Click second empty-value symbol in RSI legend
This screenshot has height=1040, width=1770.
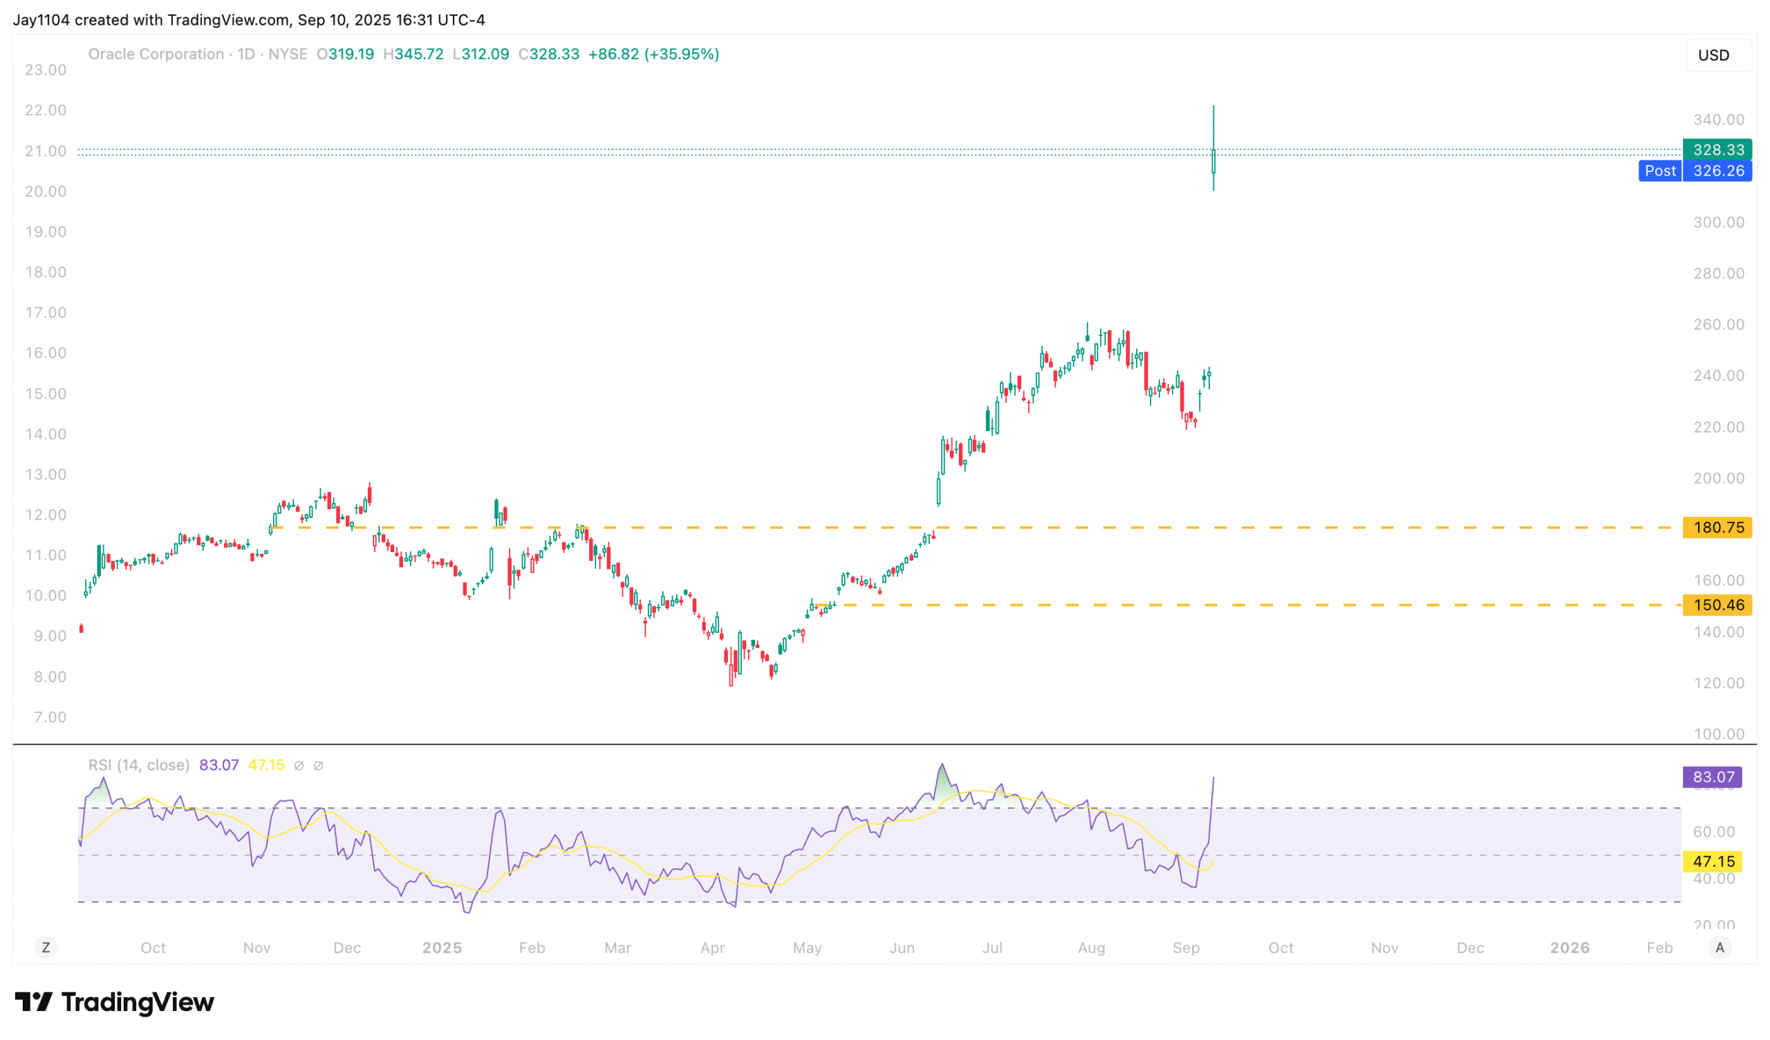tap(318, 766)
